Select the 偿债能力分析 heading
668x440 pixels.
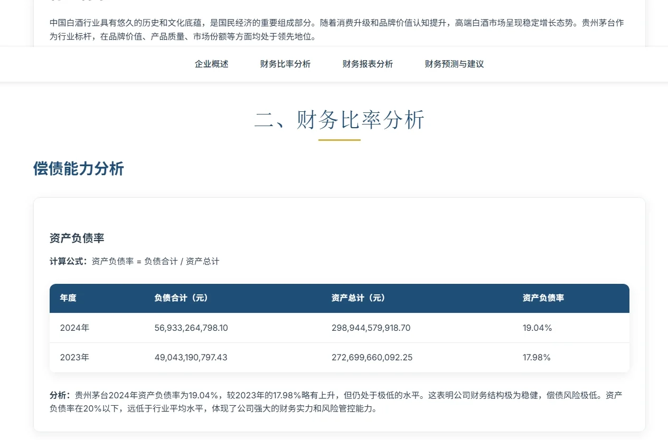[x=79, y=169]
